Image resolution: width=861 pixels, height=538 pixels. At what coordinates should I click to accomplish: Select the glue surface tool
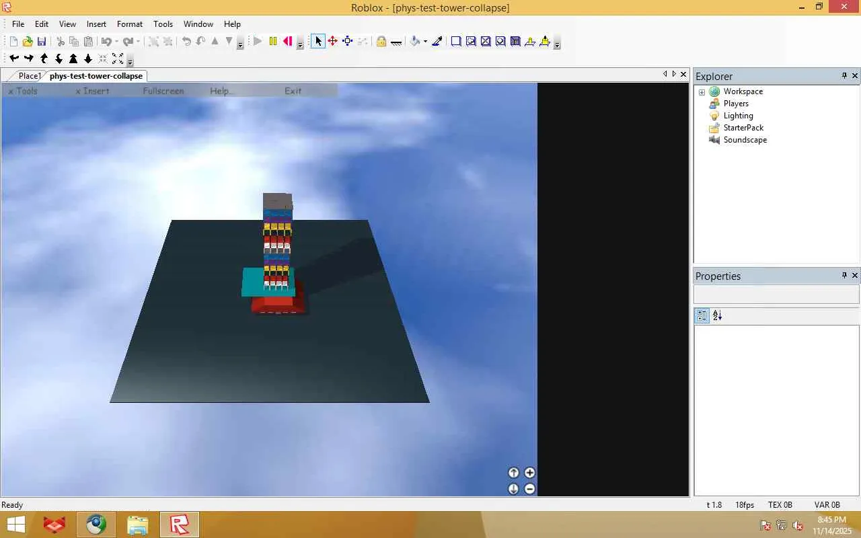pos(471,42)
